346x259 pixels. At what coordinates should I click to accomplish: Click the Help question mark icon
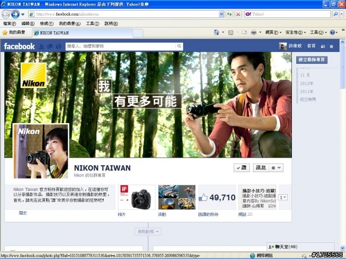pyautogui.click(x=332, y=32)
